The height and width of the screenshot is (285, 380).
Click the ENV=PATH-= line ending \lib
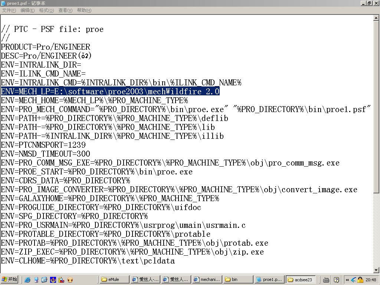(108, 127)
